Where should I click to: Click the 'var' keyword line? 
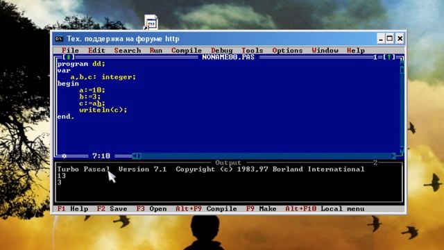click(64, 70)
